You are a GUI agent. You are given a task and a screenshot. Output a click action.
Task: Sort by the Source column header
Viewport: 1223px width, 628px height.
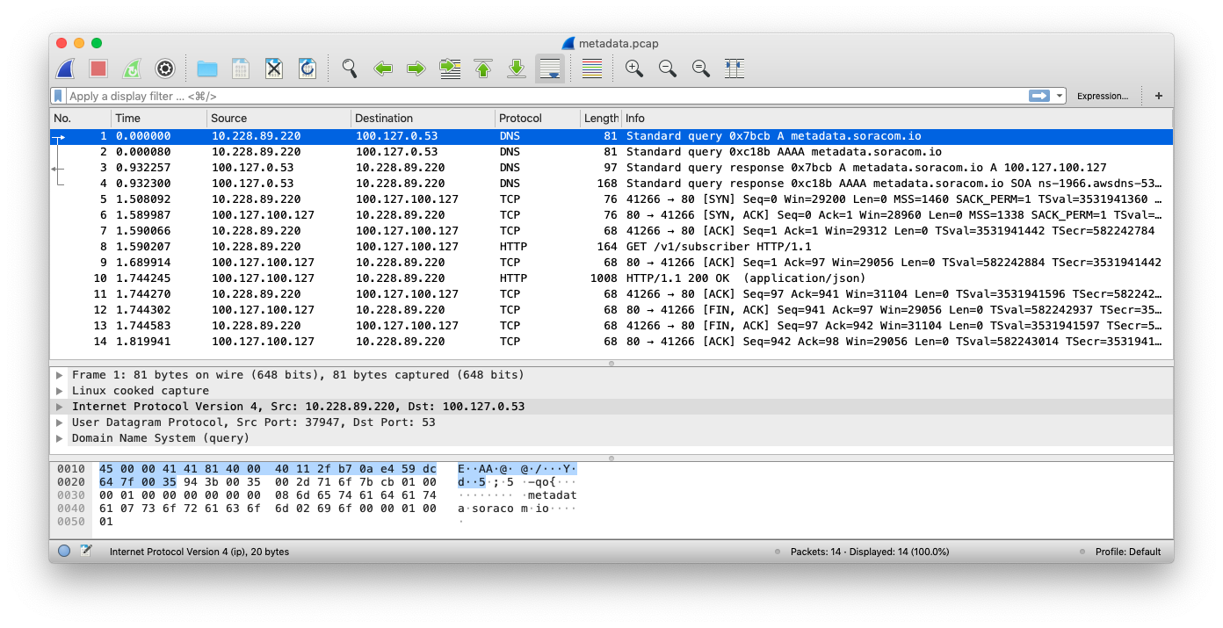tap(228, 118)
